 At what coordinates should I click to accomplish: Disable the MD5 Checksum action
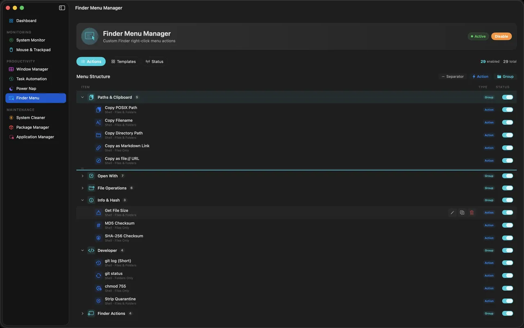click(508, 225)
